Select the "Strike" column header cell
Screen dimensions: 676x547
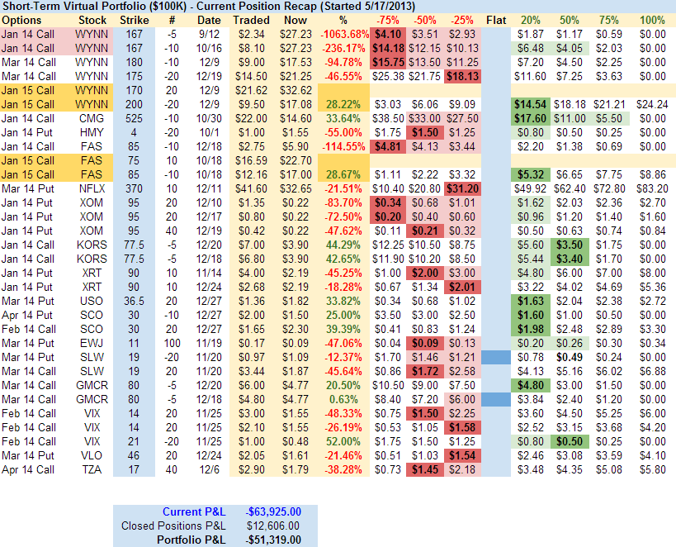[x=135, y=19]
